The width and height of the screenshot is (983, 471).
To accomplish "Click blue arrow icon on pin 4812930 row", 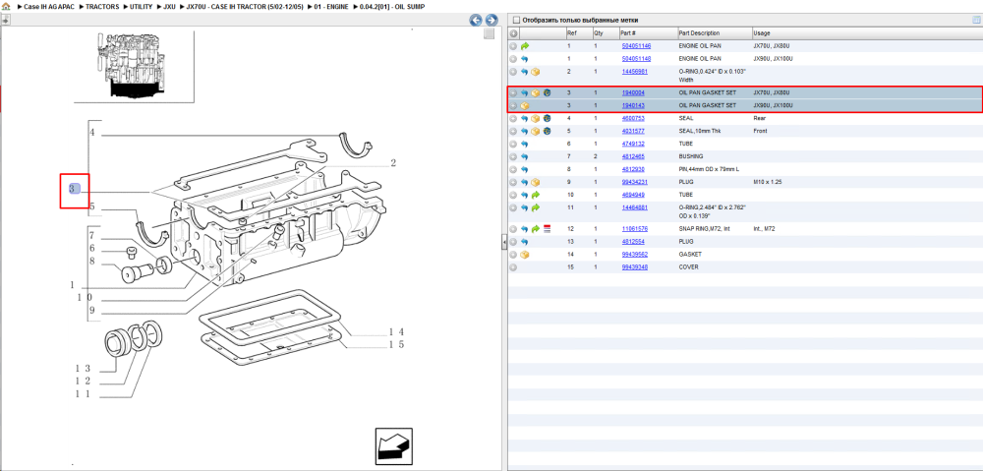I will click(525, 169).
